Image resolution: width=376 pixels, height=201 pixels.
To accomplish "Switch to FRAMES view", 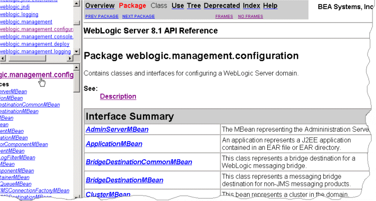I will click(224, 17).
